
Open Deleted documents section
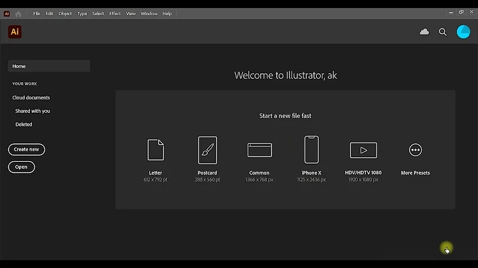(24, 124)
